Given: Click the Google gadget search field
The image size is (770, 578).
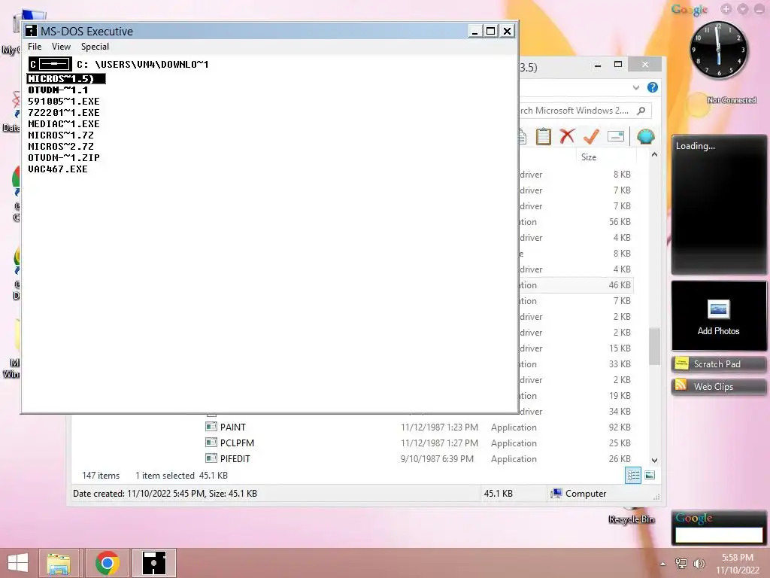Looking at the screenshot, I should 719,535.
